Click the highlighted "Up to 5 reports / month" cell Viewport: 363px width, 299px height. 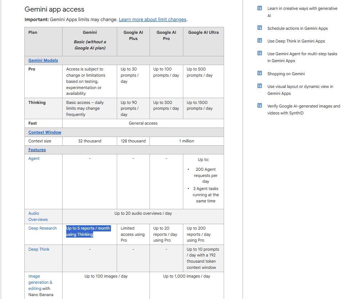88,231
